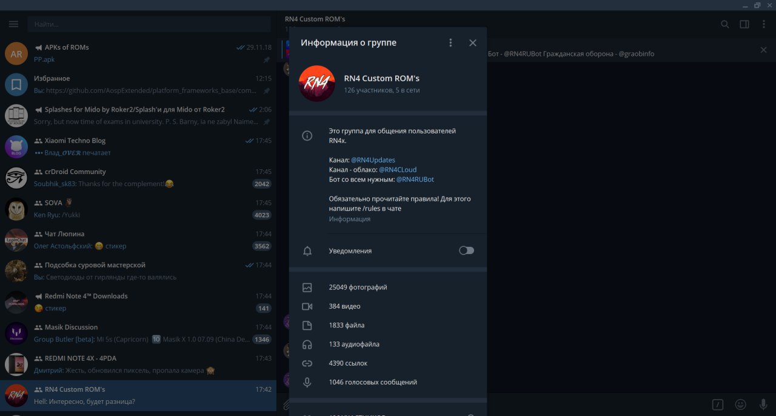Click the chat title RN4 Custom ROM's header
Screen dimensions: 776x416
click(x=315, y=19)
